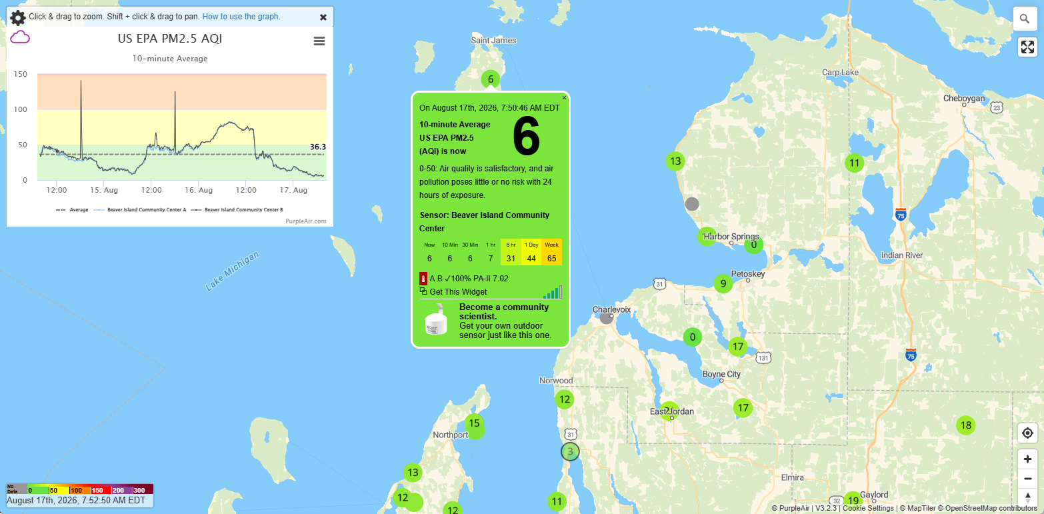Click the widget icon beside Get This Widget
Screen dimensions: 1044x514
pos(423,291)
